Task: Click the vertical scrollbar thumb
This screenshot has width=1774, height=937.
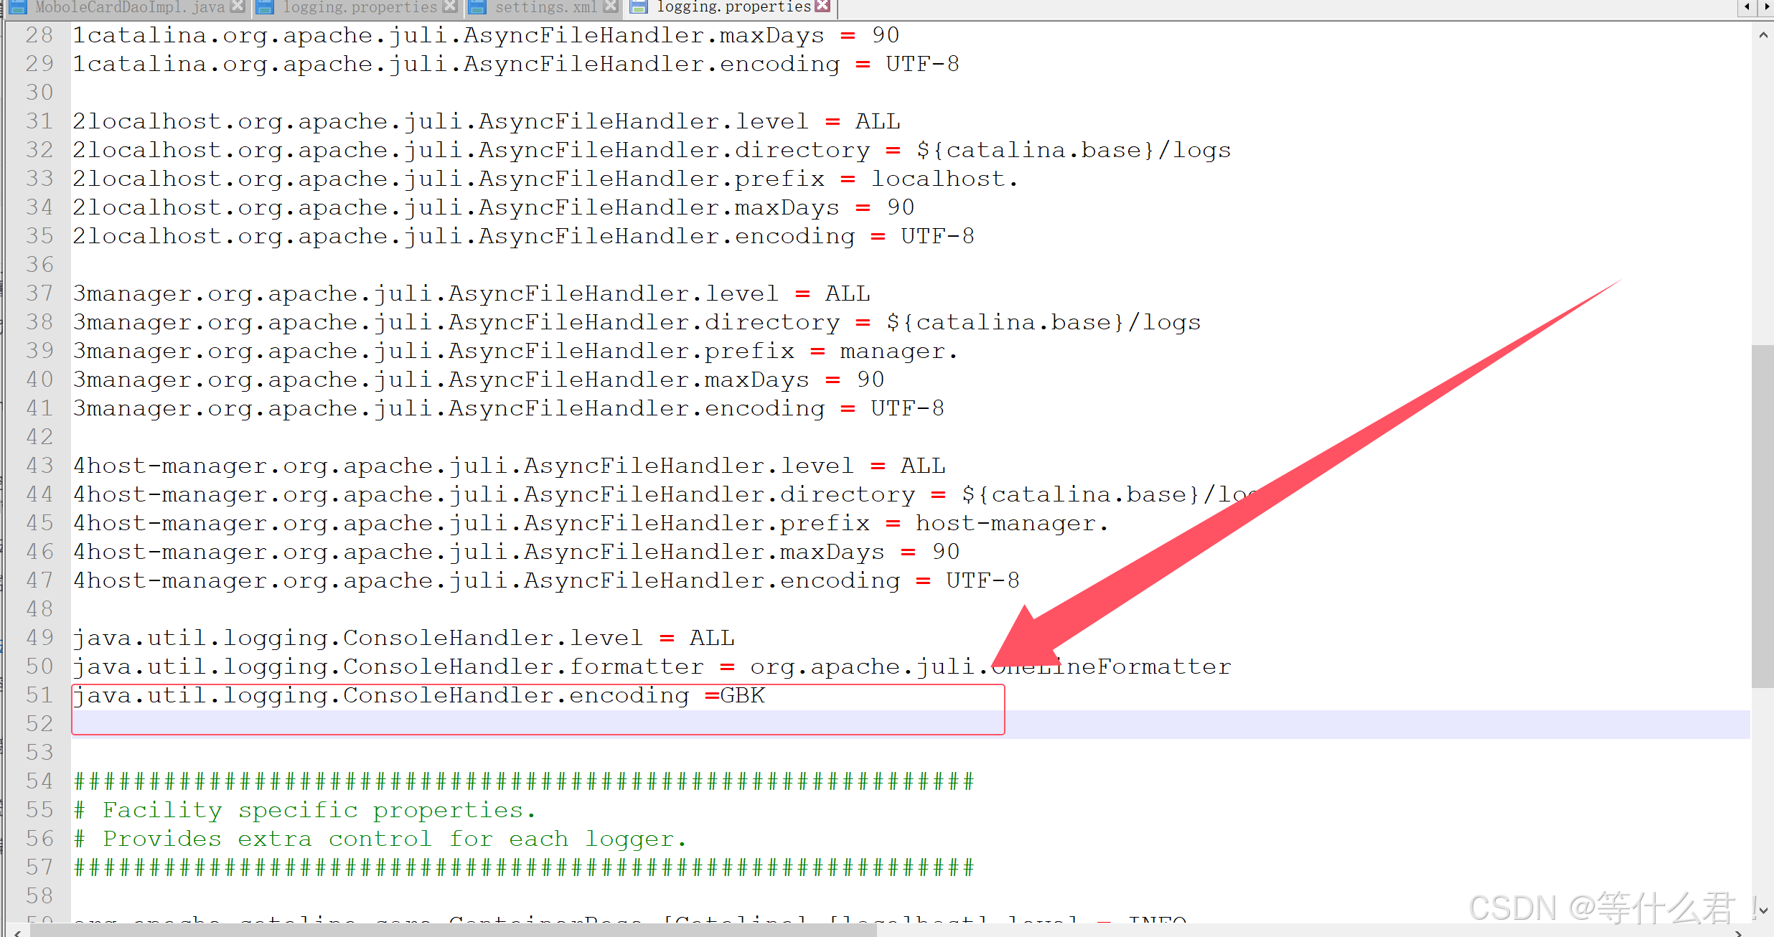Action: [x=1763, y=517]
